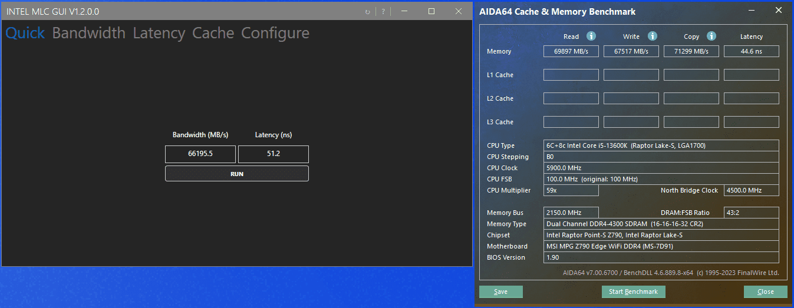Click the Latency (ns) label in MLC
Screen dimensions: 794x308
click(x=274, y=135)
